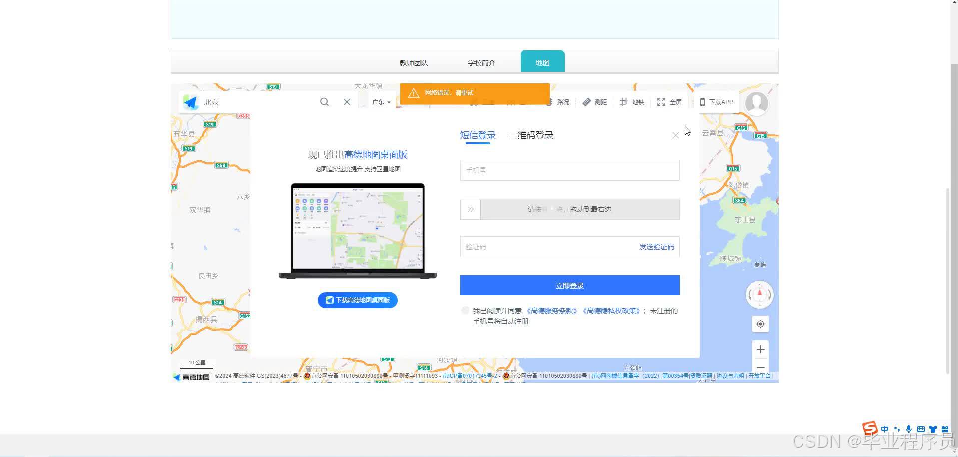Viewport: 958px width, 457px height.
Task: Toggle the 中 Chinese input mode
Action: [885, 429]
